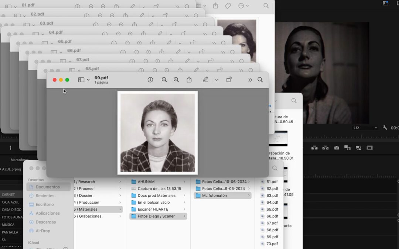Select the 70.pdf file in Finder
Image resolution: width=399 pixels, height=249 pixels.
click(x=269, y=244)
